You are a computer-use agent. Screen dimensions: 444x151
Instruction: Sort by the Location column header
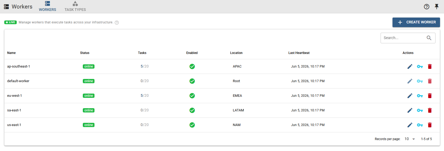pos(236,53)
